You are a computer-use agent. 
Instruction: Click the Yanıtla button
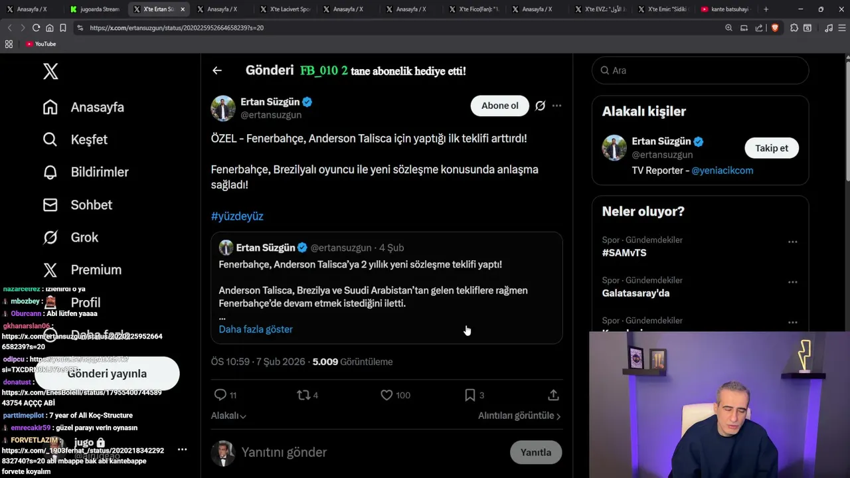pyautogui.click(x=536, y=452)
